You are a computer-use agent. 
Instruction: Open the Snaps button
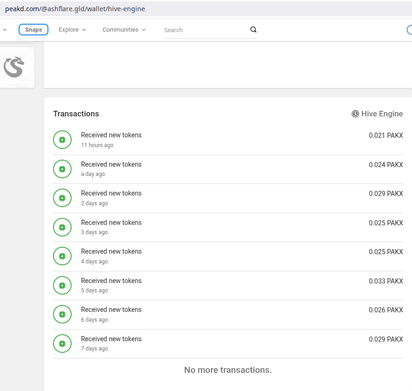tap(33, 29)
